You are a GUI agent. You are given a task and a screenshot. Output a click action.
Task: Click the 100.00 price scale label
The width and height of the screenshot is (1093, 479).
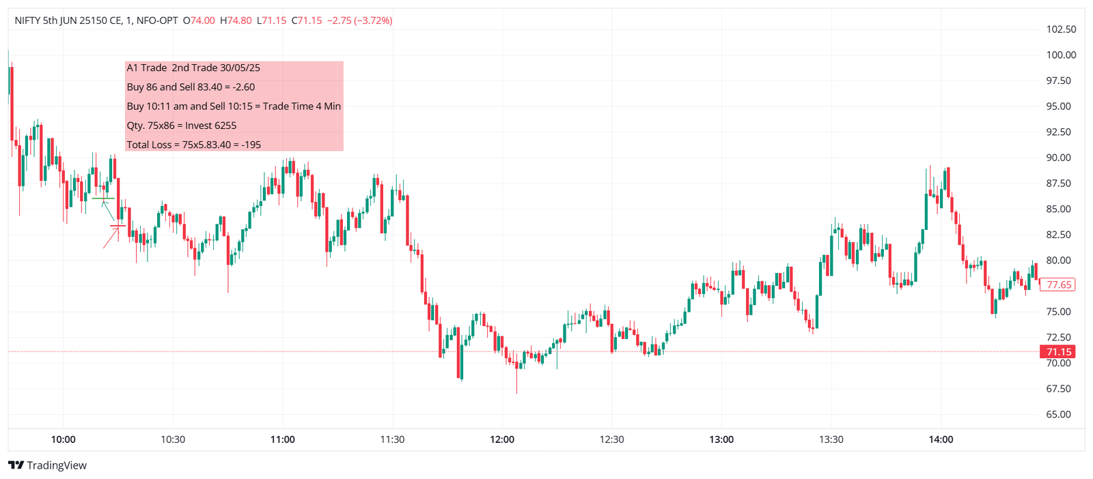click(1061, 55)
